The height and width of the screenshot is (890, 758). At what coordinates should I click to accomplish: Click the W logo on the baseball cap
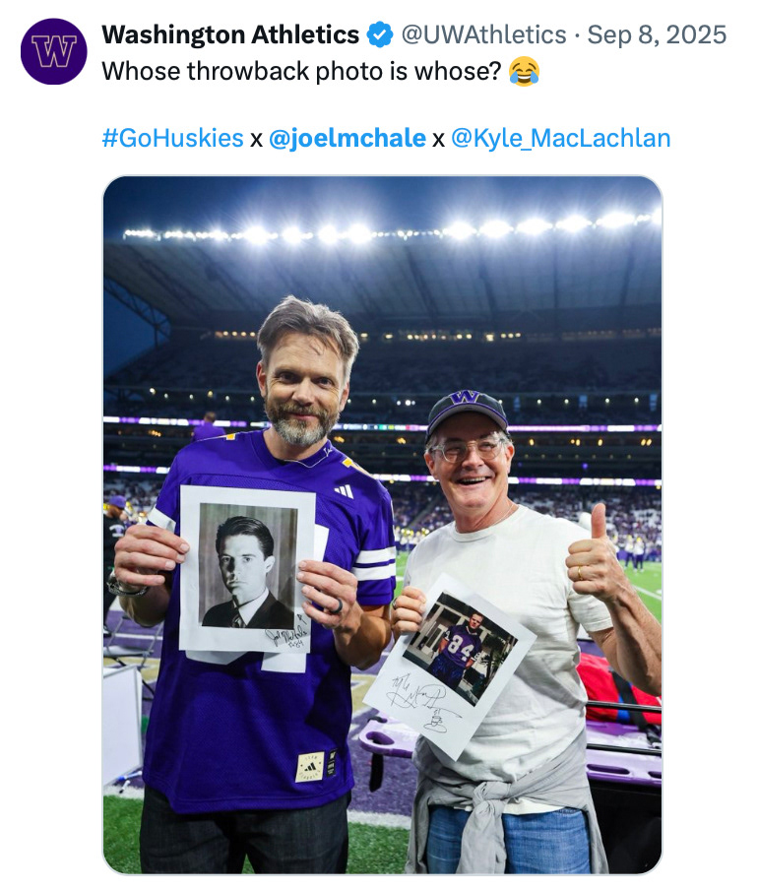[x=466, y=398]
